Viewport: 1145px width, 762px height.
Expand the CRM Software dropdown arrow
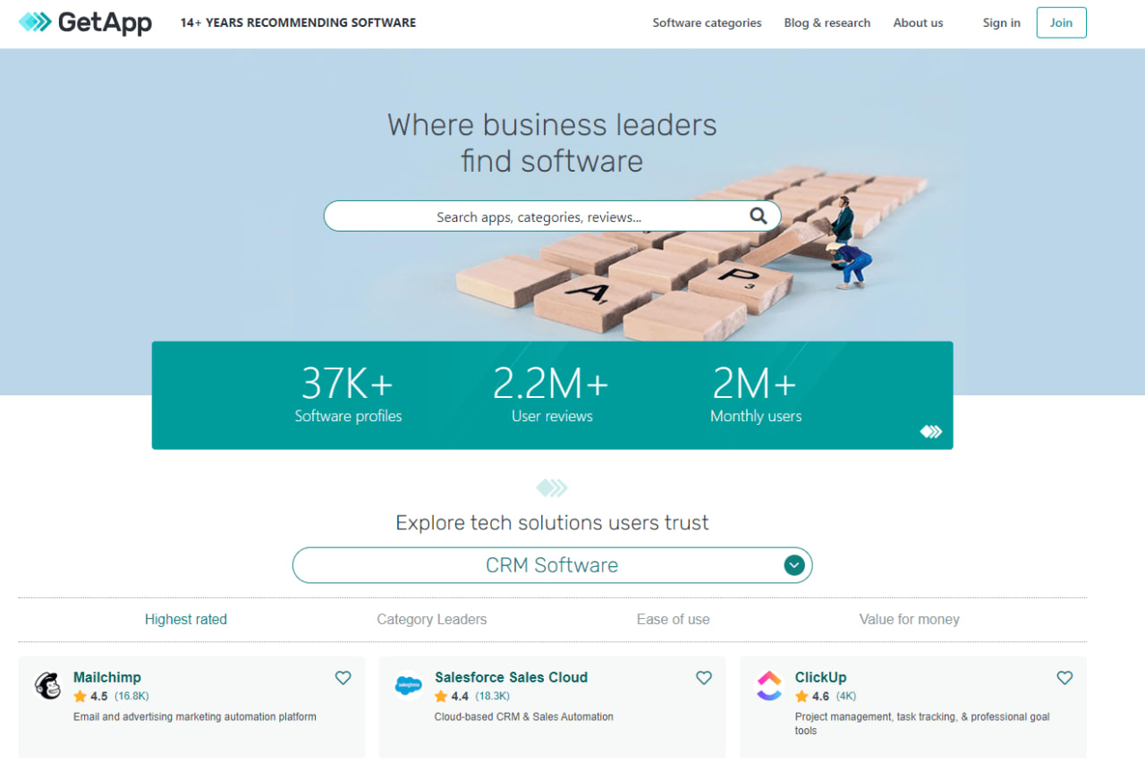(x=794, y=565)
